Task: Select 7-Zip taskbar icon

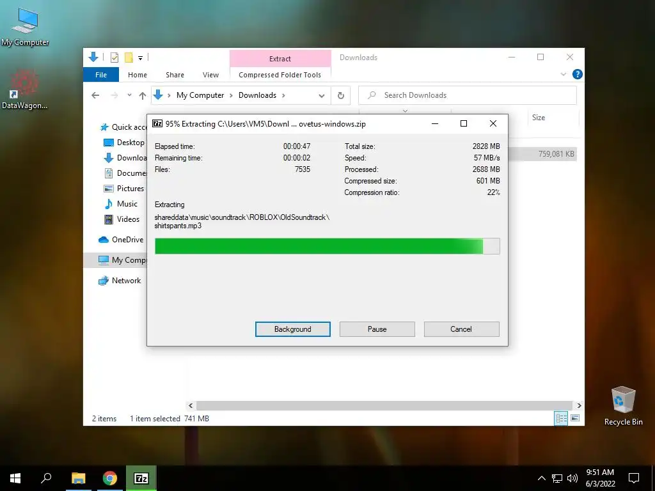Action: pos(141,478)
